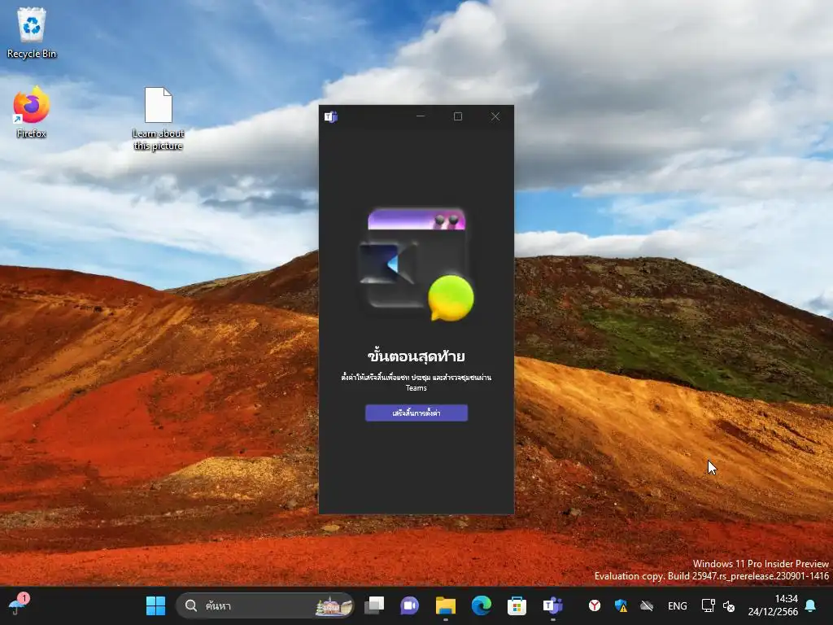Click the muted volume tray icon

[729, 605]
